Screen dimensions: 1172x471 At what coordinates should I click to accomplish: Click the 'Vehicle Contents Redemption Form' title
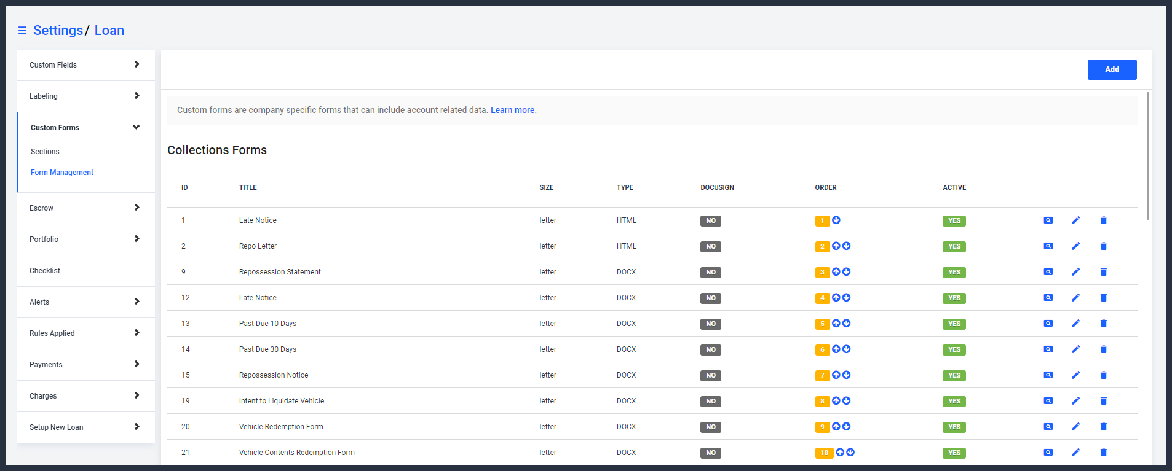tap(297, 453)
